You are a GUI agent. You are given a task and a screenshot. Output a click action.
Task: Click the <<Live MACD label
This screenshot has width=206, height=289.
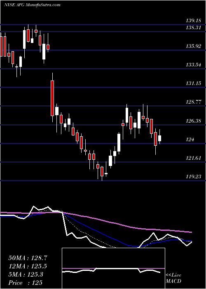point(173,278)
